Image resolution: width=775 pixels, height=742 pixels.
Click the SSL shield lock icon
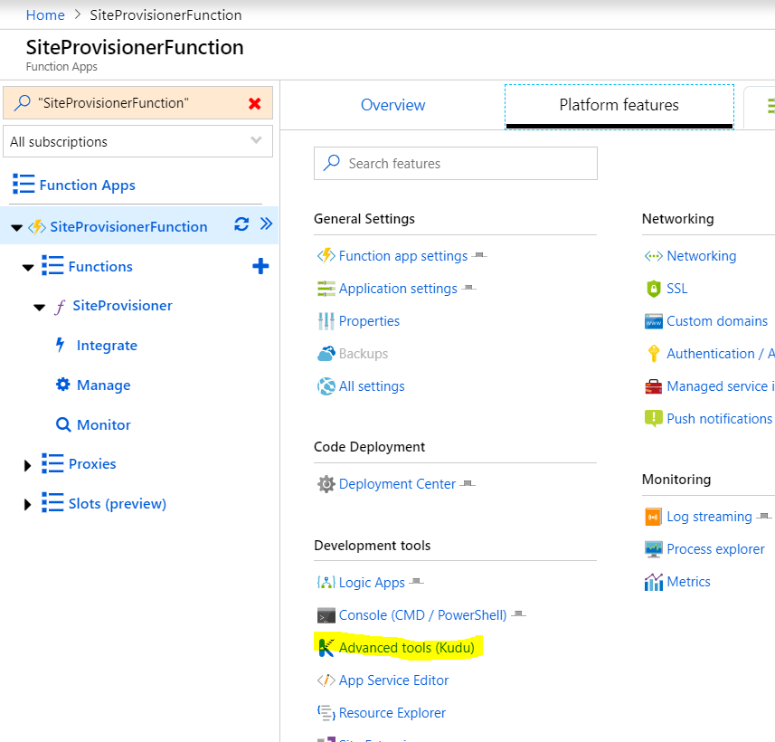pyautogui.click(x=654, y=289)
